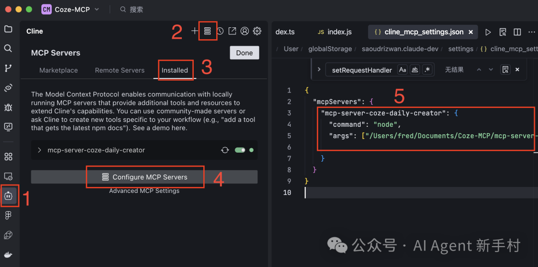
Task: Go to next match arrow in find
Action: pyautogui.click(x=491, y=70)
